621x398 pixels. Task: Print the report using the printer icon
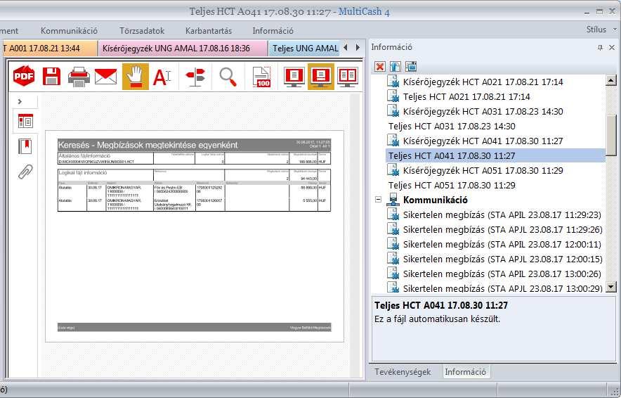point(79,77)
